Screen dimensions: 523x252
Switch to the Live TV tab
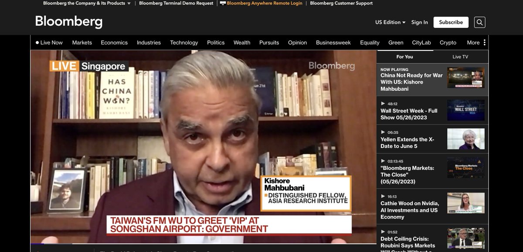(460, 57)
